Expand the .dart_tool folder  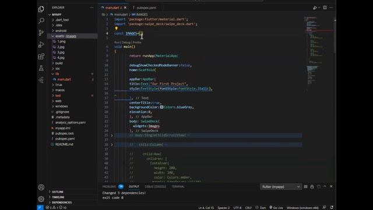pos(62,20)
